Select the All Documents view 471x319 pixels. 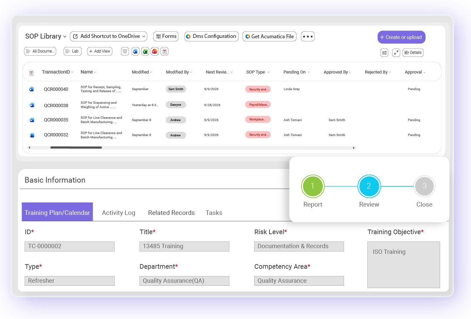[40, 51]
